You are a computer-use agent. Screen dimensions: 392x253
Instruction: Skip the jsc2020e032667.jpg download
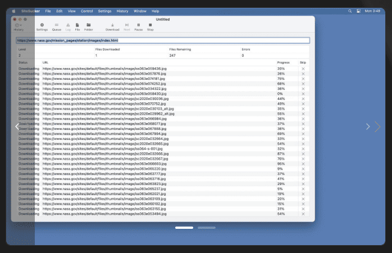click(303, 159)
